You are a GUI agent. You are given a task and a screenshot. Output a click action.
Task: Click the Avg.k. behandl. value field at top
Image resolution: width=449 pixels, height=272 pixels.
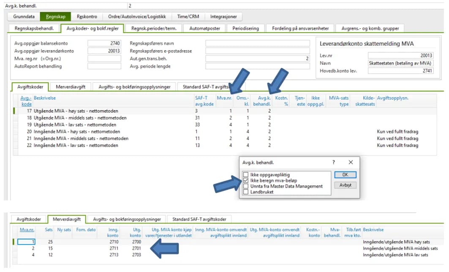(285, 6)
